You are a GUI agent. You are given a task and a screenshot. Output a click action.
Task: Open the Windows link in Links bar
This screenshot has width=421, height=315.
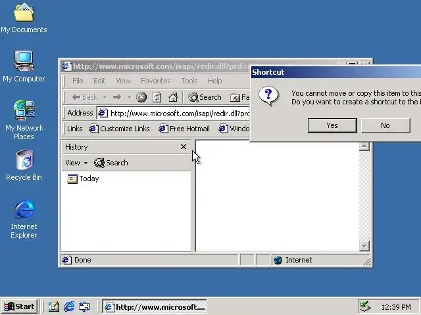pyautogui.click(x=234, y=129)
